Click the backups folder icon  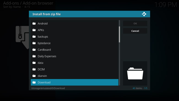click(x=34, y=36)
